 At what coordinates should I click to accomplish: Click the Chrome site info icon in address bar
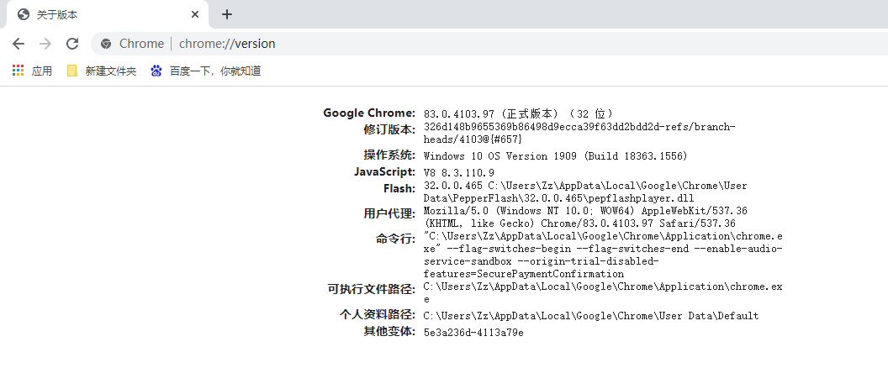click(x=106, y=44)
